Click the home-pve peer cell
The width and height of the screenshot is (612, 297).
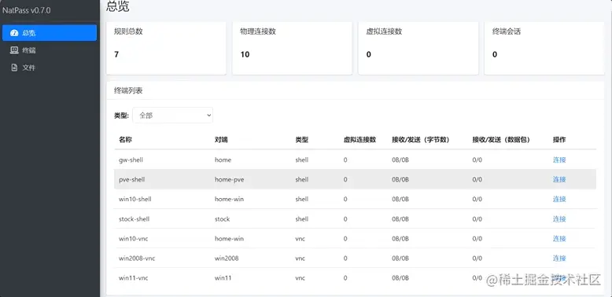230,179
